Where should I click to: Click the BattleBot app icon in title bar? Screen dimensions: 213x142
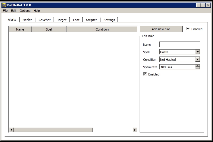click(4, 5)
